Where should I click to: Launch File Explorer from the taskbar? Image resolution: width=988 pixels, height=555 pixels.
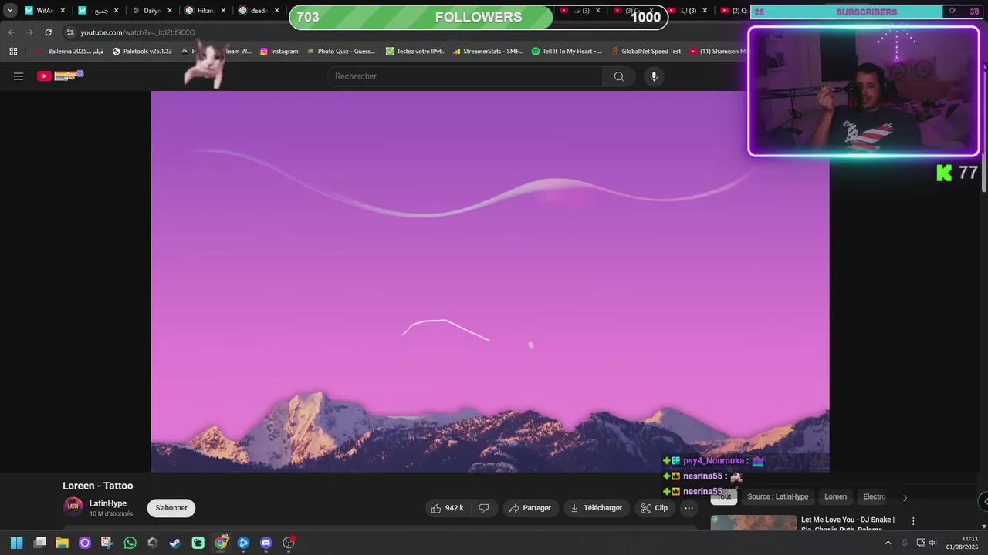63,543
